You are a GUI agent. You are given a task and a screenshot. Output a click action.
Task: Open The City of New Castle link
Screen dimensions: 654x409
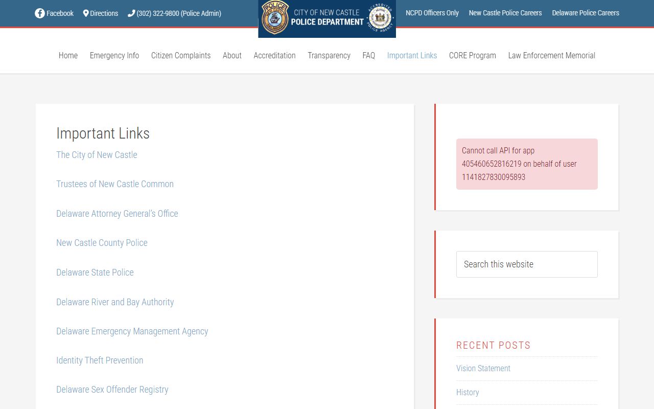click(97, 155)
